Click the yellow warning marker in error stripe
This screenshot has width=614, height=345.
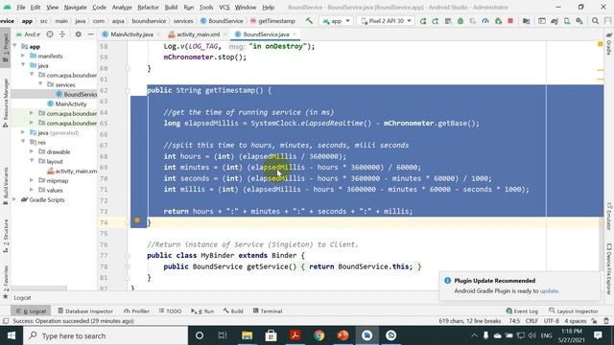tap(601, 44)
